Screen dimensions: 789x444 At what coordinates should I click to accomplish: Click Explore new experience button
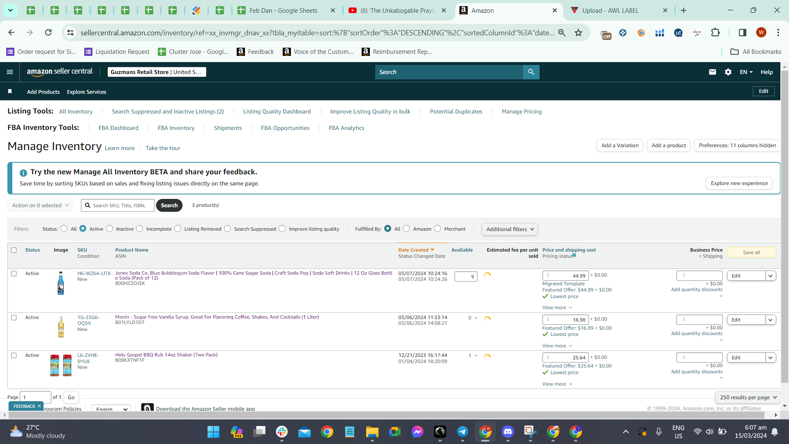click(739, 183)
